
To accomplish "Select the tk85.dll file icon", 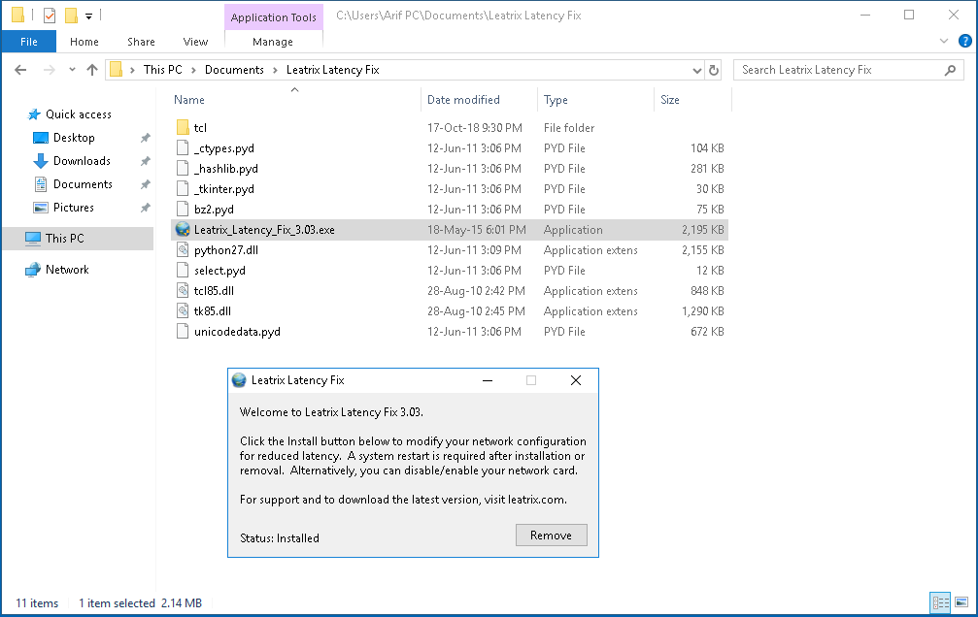I will 183,311.
